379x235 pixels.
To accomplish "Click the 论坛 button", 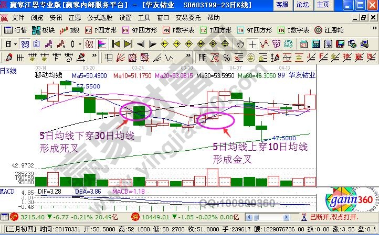I will [x=302, y=5].
